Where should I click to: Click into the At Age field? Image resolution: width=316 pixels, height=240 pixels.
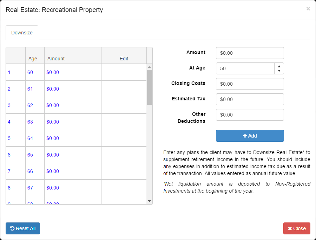point(245,68)
